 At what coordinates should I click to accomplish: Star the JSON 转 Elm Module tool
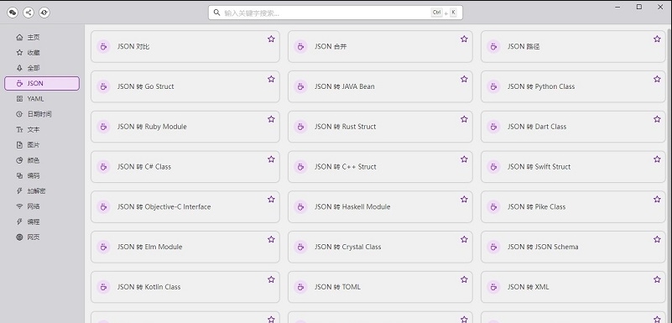pos(271,239)
